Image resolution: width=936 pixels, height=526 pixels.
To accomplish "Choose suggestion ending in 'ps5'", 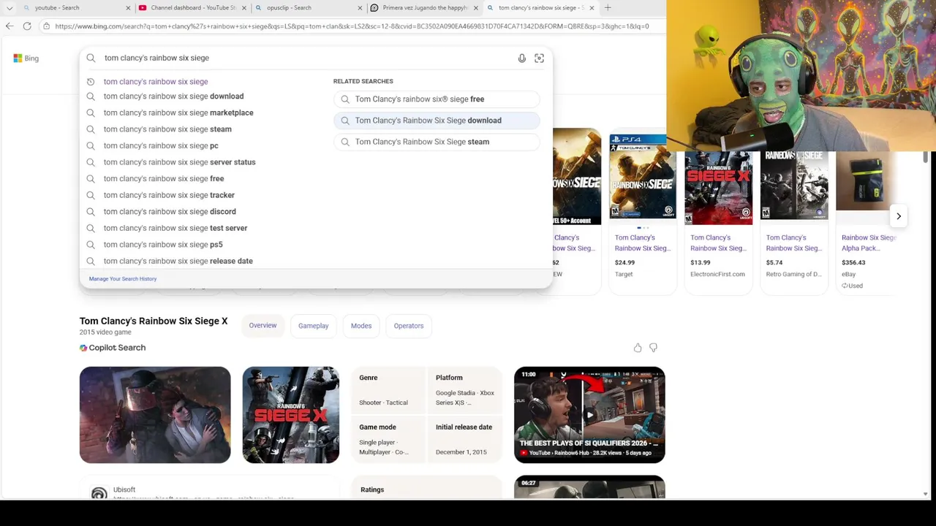I will (x=163, y=245).
